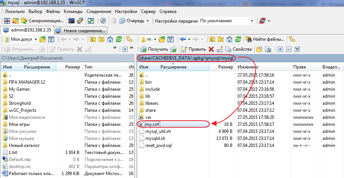
Task: Select mysqld.sh file in remote panel
Action: click(155, 138)
